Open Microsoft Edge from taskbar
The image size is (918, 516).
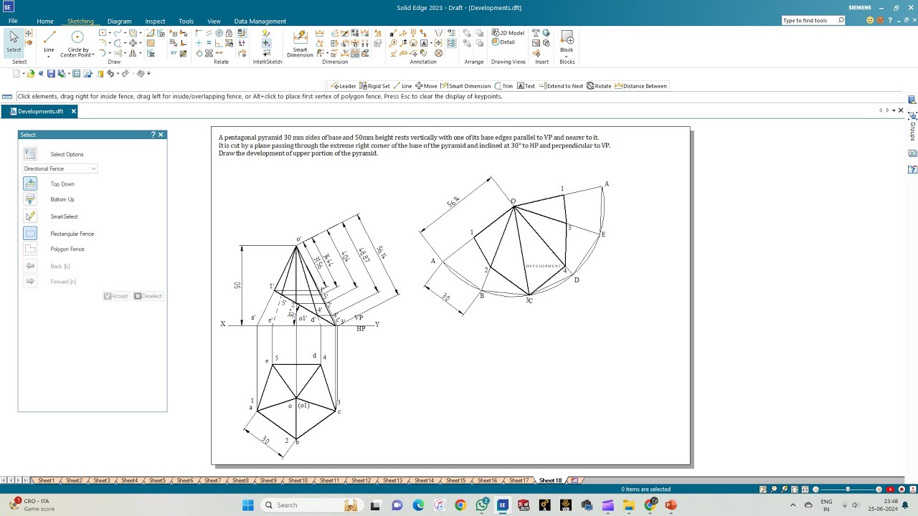click(418, 505)
